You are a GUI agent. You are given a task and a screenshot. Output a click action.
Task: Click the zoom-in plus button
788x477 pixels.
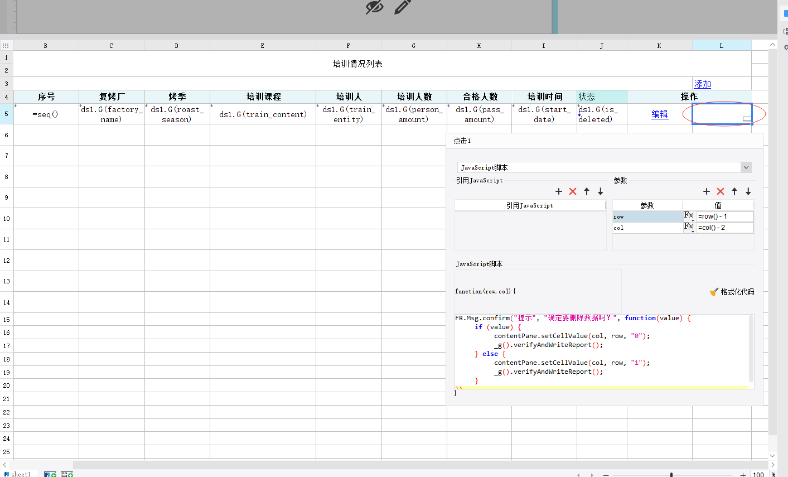pyautogui.click(x=743, y=475)
